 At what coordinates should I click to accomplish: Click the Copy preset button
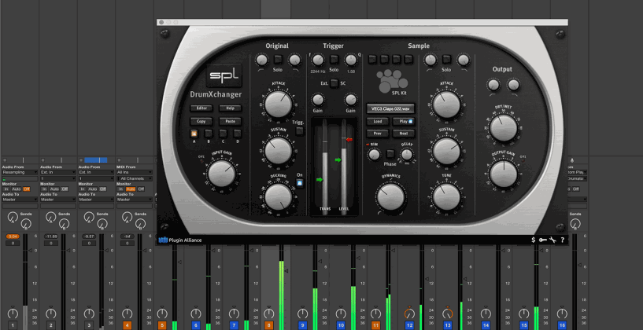201,121
